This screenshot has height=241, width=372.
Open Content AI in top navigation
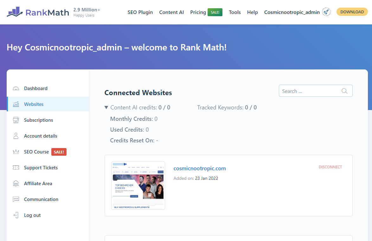[171, 12]
